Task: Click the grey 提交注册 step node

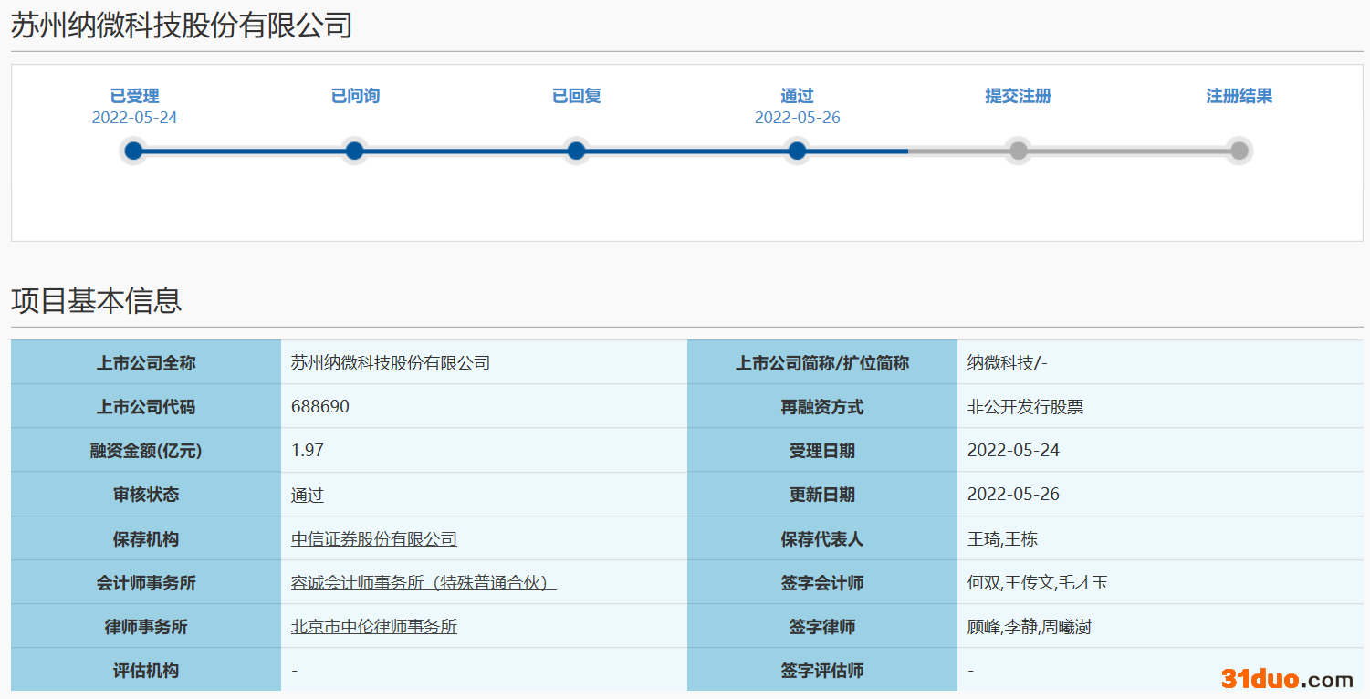Action: pyautogui.click(x=1018, y=151)
